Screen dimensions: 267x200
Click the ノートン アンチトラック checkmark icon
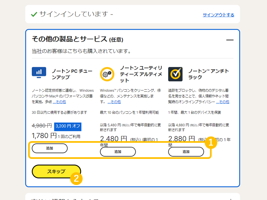(175, 74)
